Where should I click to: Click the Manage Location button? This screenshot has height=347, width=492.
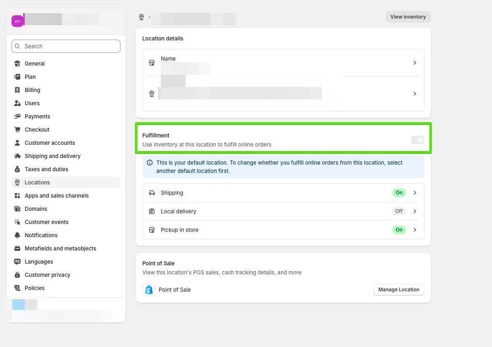398,290
